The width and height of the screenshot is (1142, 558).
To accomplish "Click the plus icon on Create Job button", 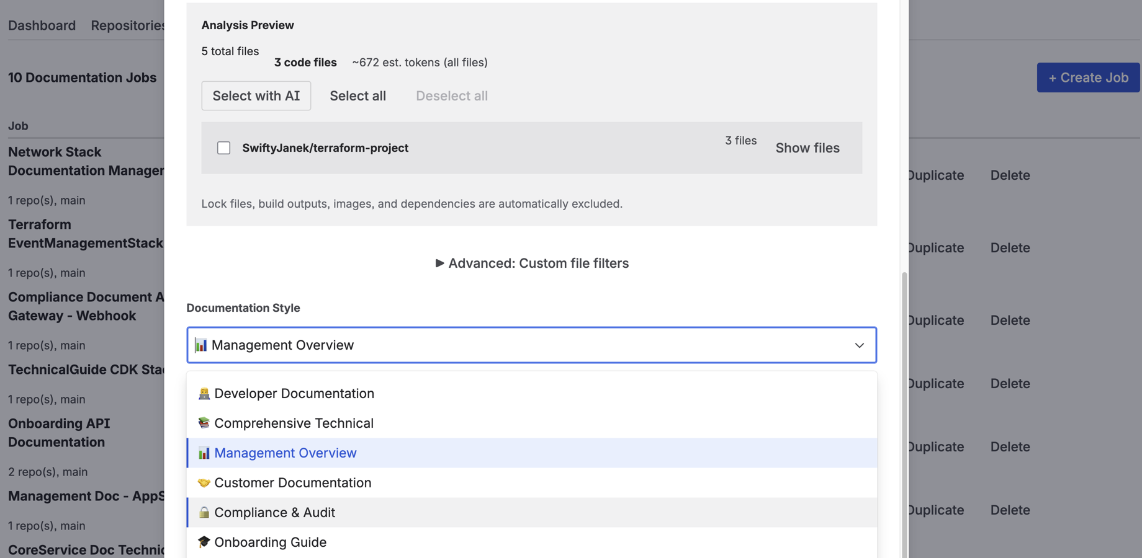I will (x=1053, y=77).
